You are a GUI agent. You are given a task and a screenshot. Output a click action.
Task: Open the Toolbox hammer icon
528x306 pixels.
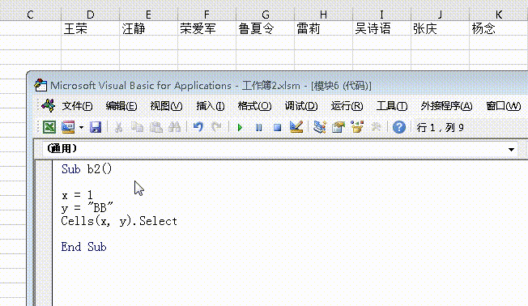376,127
